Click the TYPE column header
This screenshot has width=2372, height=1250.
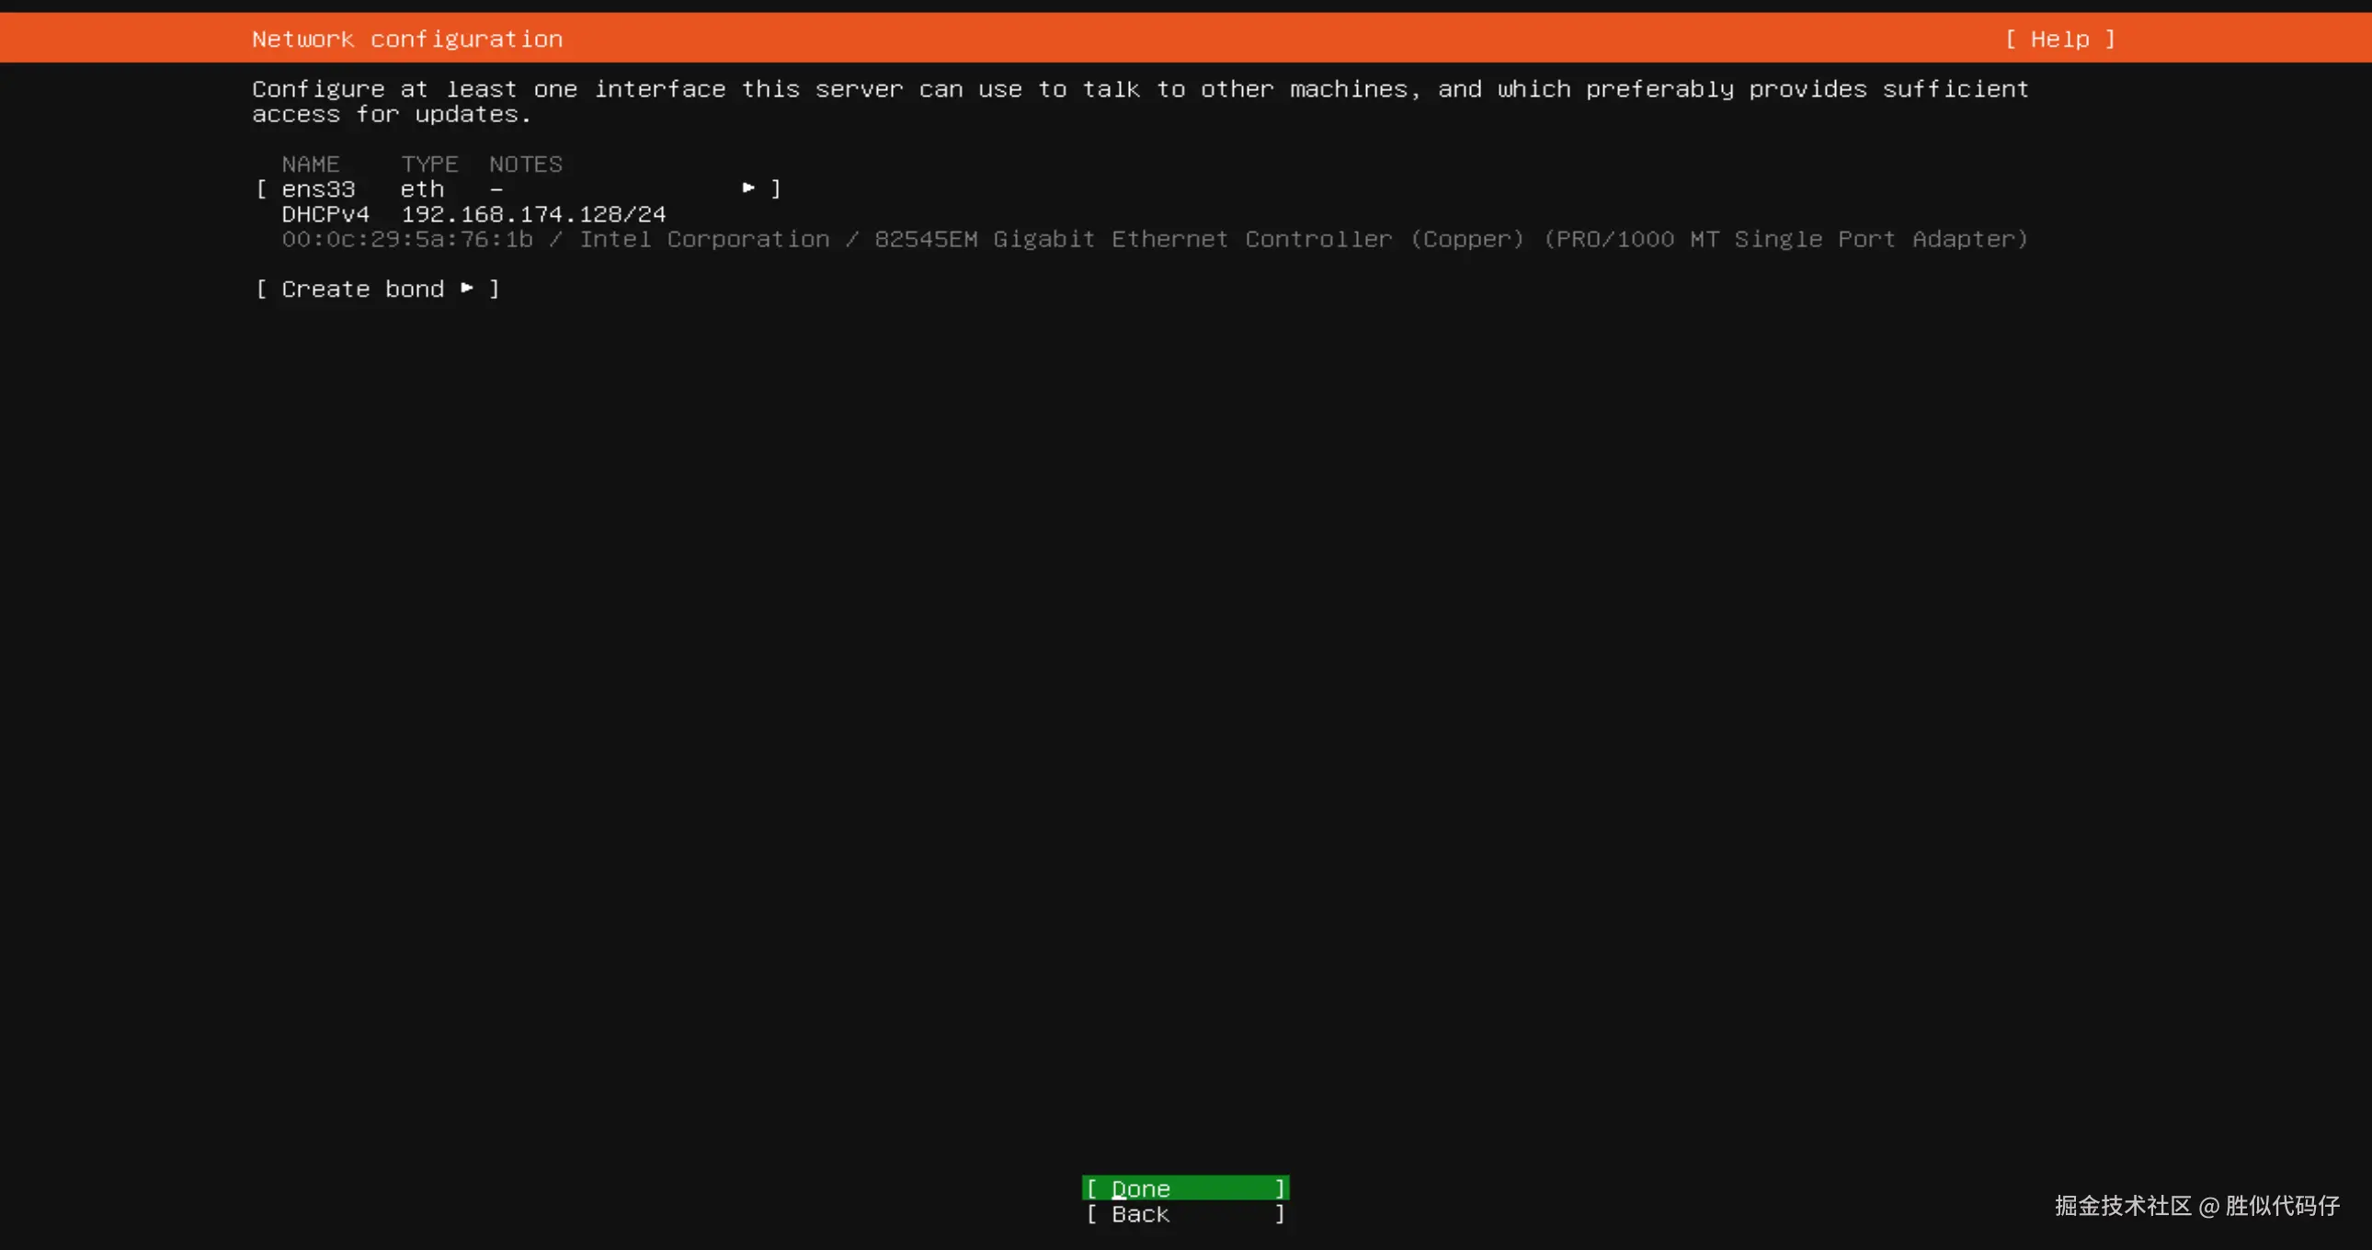click(x=429, y=164)
